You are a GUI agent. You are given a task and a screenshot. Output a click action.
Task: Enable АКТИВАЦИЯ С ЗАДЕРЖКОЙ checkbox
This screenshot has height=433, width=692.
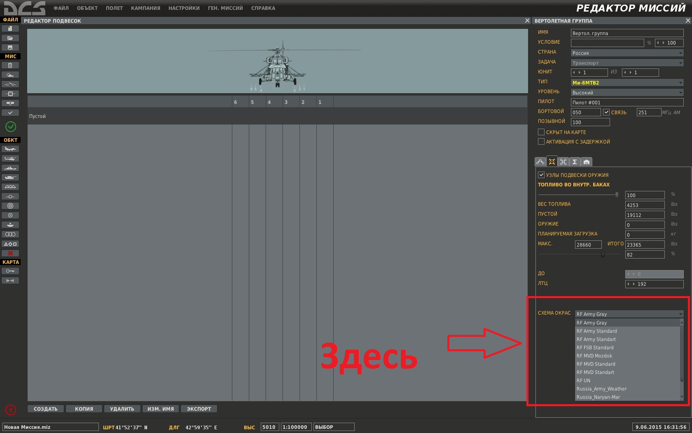pos(541,141)
